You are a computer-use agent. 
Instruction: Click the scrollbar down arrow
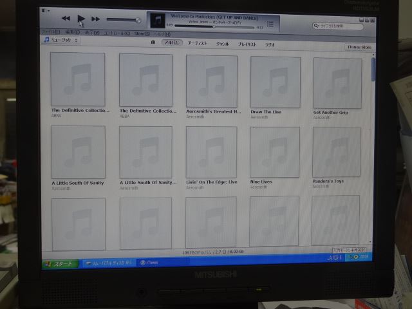[x=370, y=242]
